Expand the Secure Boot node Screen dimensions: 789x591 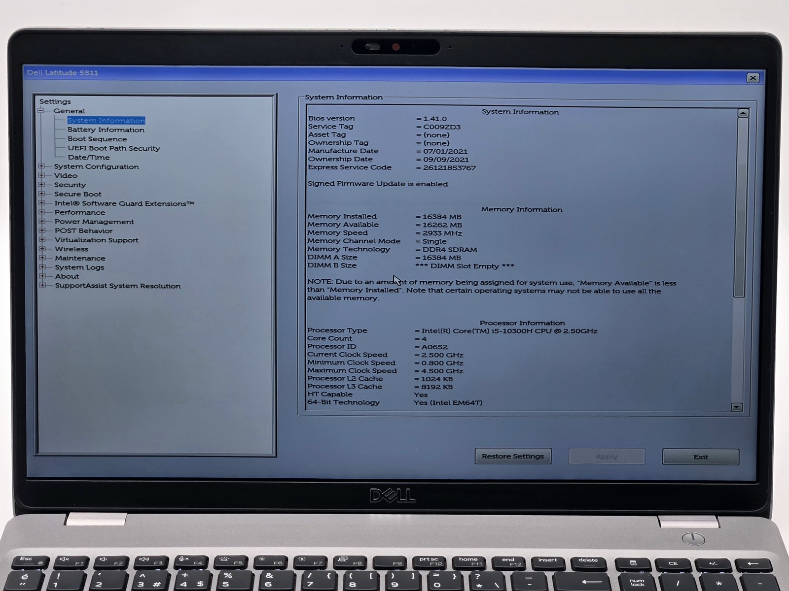[42, 194]
